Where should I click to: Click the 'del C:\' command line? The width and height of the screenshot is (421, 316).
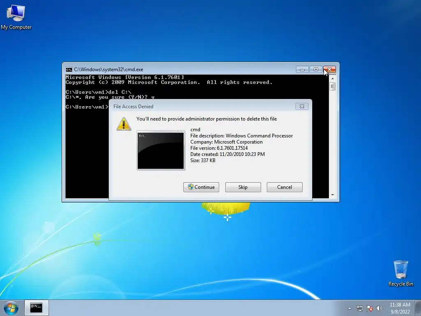pos(98,92)
